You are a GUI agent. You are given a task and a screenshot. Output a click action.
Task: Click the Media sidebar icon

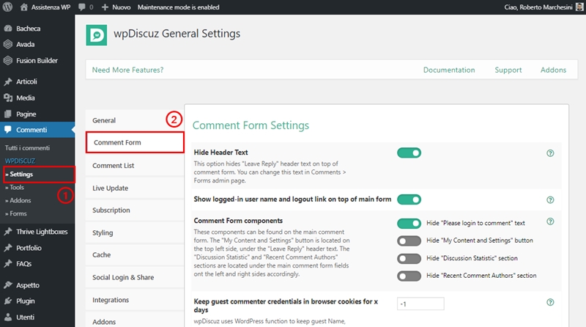[8, 98]
